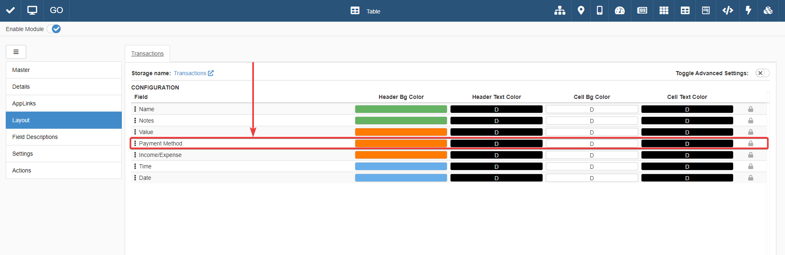Toggle the lock on the Name row
The height and width of the screenshot is (255, 785).
[751, 109]
